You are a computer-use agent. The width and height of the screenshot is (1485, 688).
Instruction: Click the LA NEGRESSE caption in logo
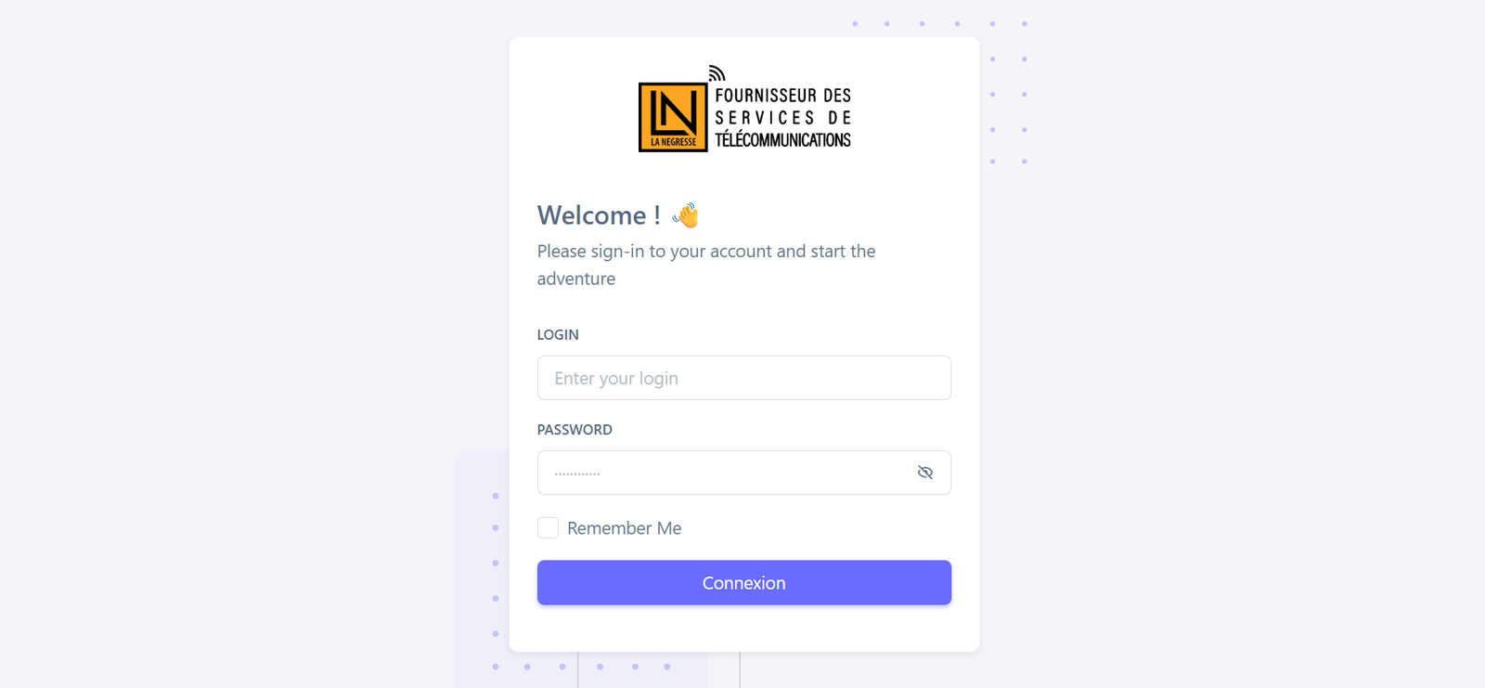[x=673, y=142]
